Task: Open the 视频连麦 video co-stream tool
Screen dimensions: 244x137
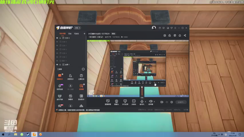Action: [x=59, y=87]
